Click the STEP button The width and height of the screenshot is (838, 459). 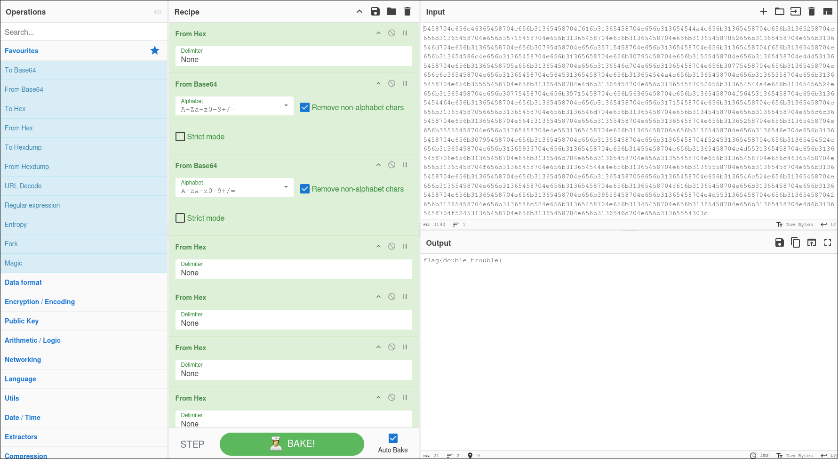(192, 444)
